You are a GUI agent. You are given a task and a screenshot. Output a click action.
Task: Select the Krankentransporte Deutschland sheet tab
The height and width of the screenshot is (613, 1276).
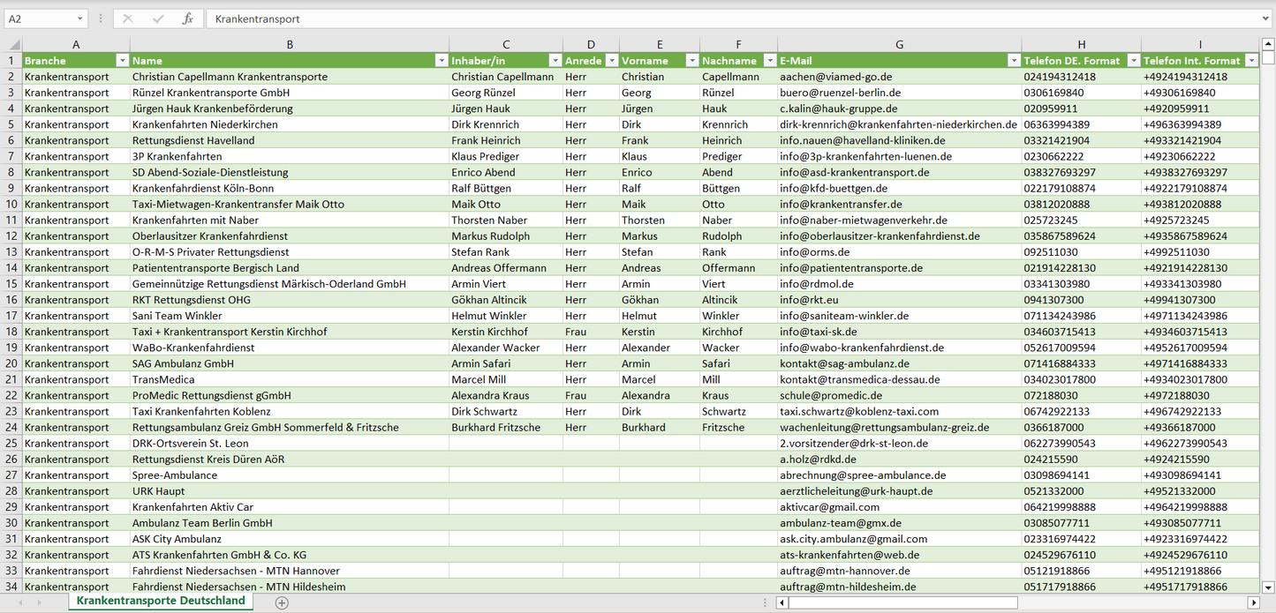coord(161,601)
